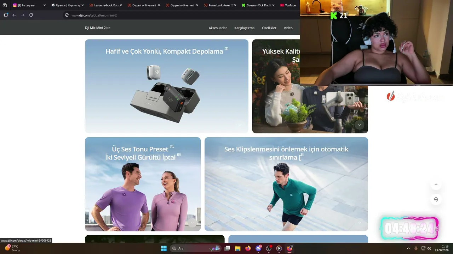
Task: Switch to the Uyarılar tab
Action: point(67,5)
